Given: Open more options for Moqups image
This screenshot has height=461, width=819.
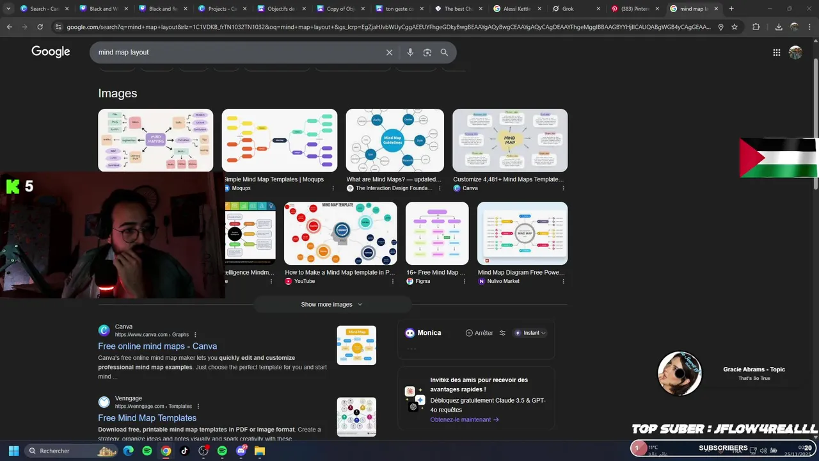Looking at the screenshot, I should click(333, 188).
